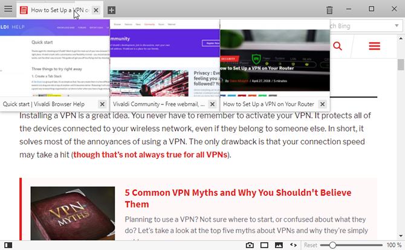Select the How to Set Up a VPN tab
Screen dimensions: 405x250
(60, 10)
